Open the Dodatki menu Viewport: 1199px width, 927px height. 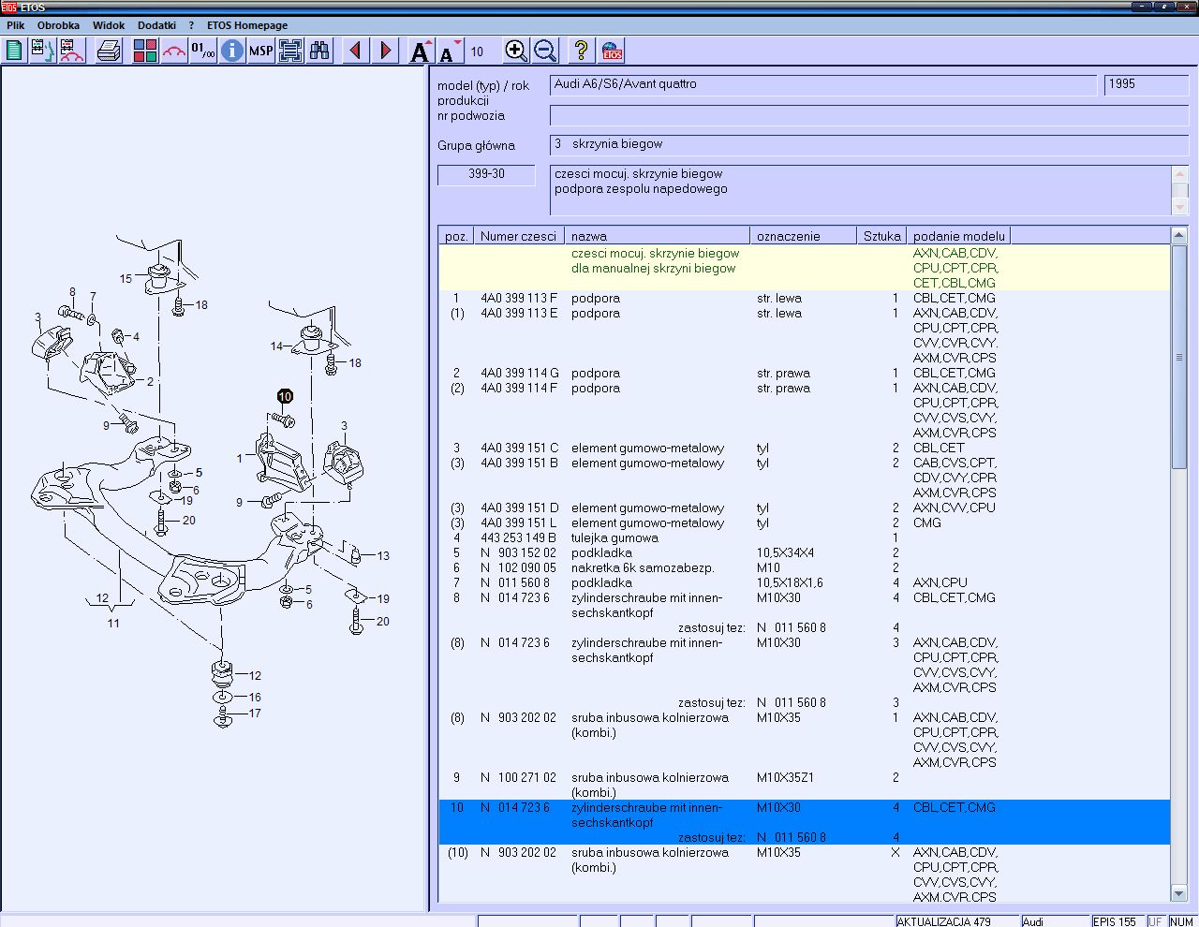tap(156, 25)
